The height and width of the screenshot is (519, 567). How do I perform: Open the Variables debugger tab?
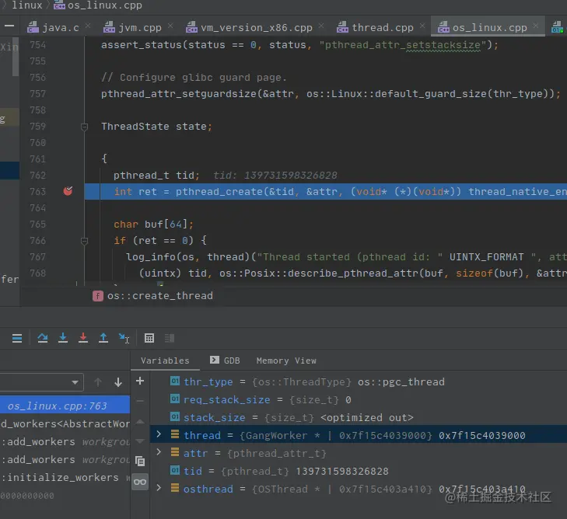[x=165, y=361]
